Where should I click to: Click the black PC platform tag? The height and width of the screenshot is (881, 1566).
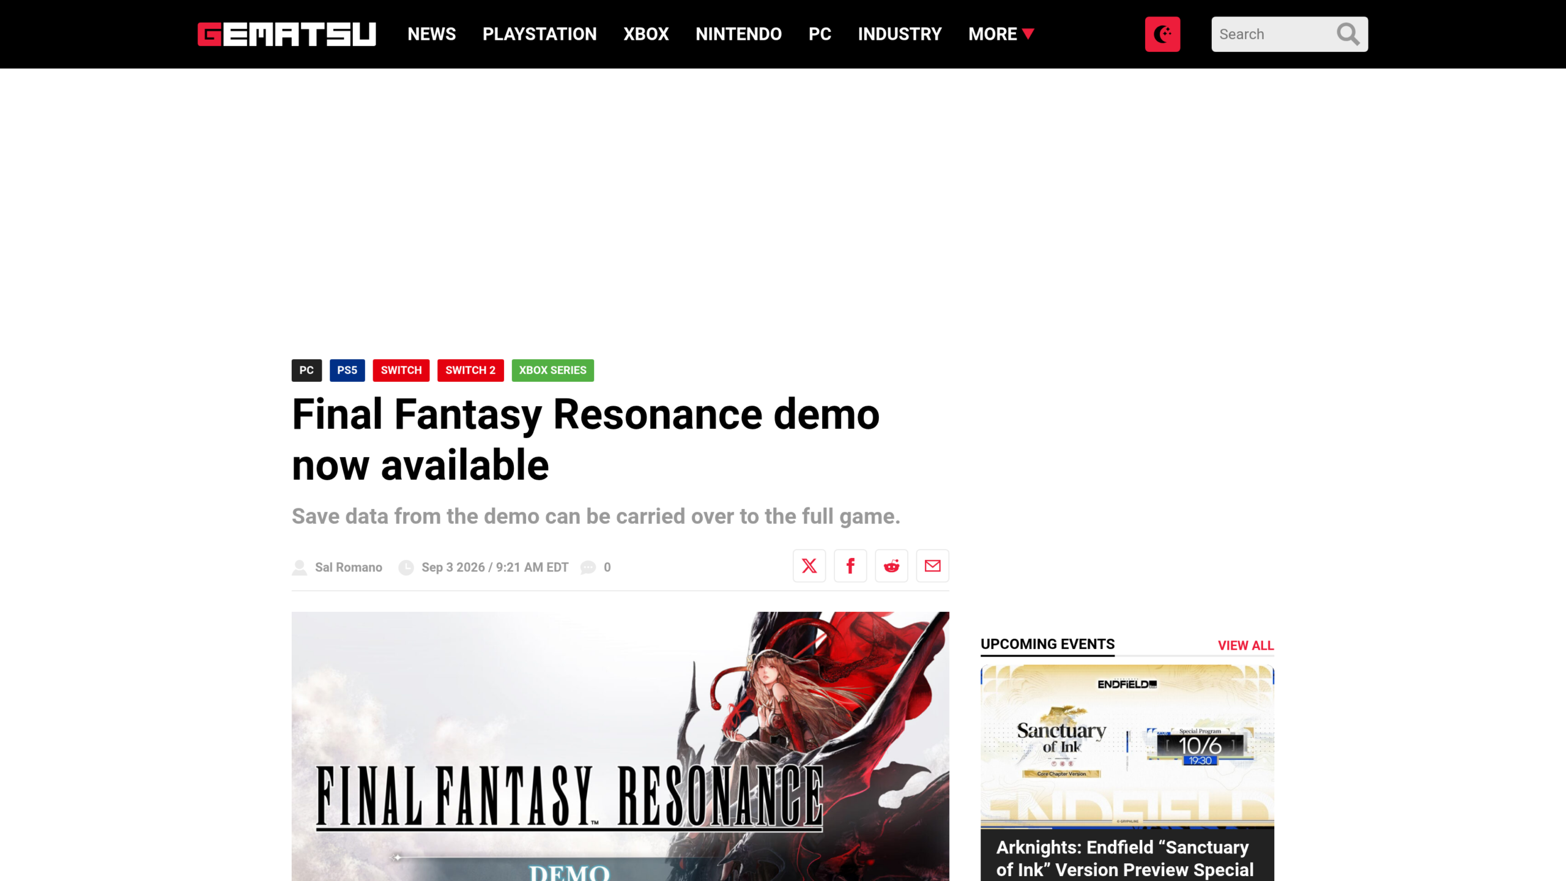[306, 370]
